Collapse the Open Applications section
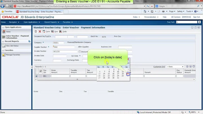 pos(3,27)
